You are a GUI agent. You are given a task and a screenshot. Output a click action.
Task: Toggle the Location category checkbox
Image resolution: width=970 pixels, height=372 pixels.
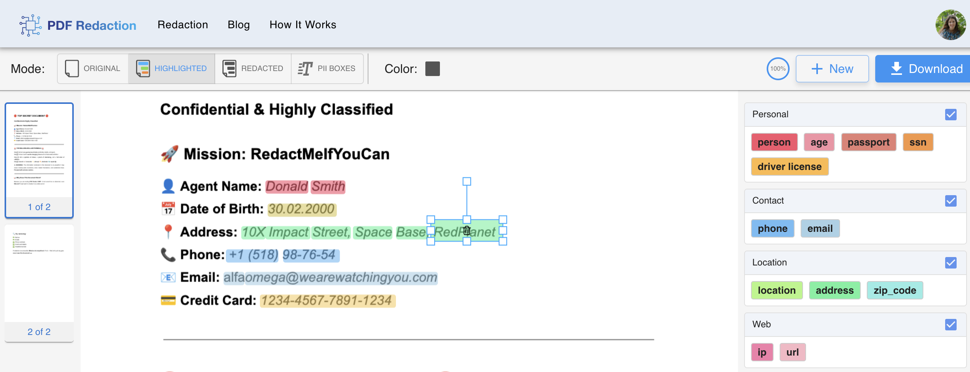point(951,263)
